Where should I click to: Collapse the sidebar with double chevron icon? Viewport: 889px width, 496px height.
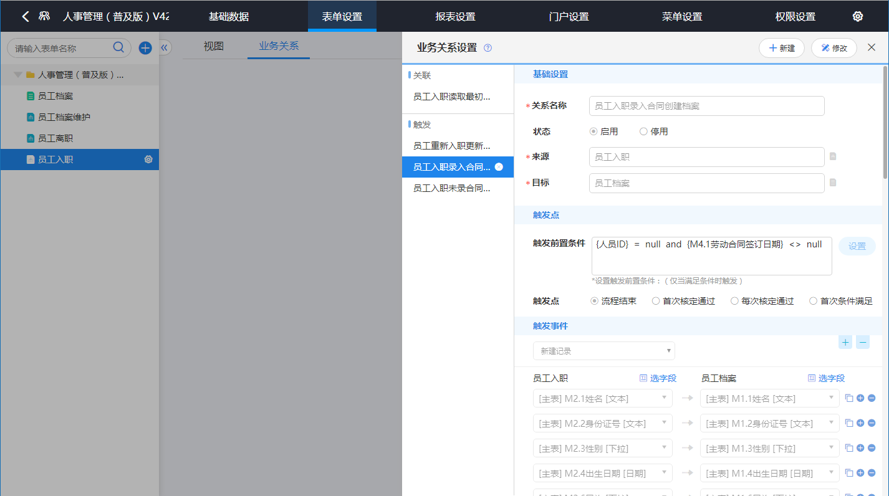pyautogui.click(x=165, y=47)
